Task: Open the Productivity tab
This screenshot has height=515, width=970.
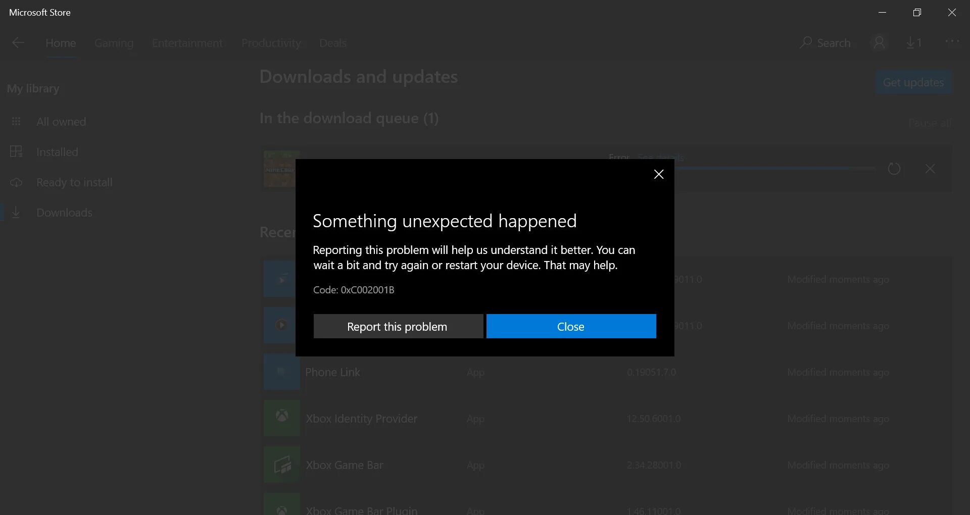Action: pyautogui.click(x=271, y=43)
